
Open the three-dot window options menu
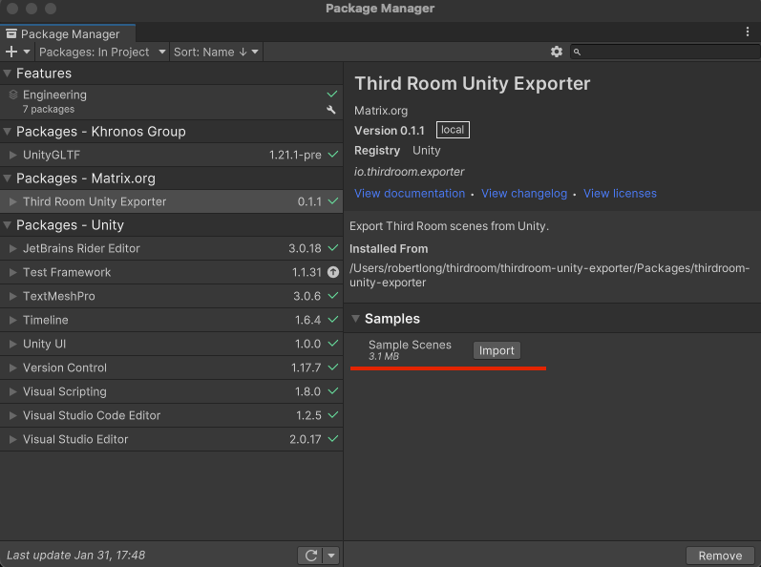pos(748,31)
